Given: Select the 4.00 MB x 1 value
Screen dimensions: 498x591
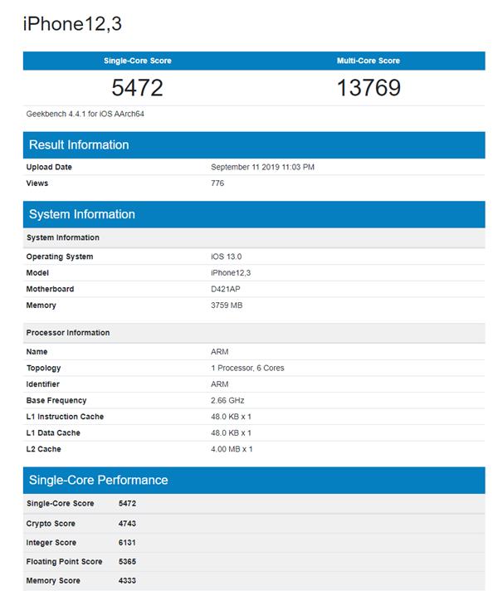Looking at the screenshot, I should (x=232, y=449).
